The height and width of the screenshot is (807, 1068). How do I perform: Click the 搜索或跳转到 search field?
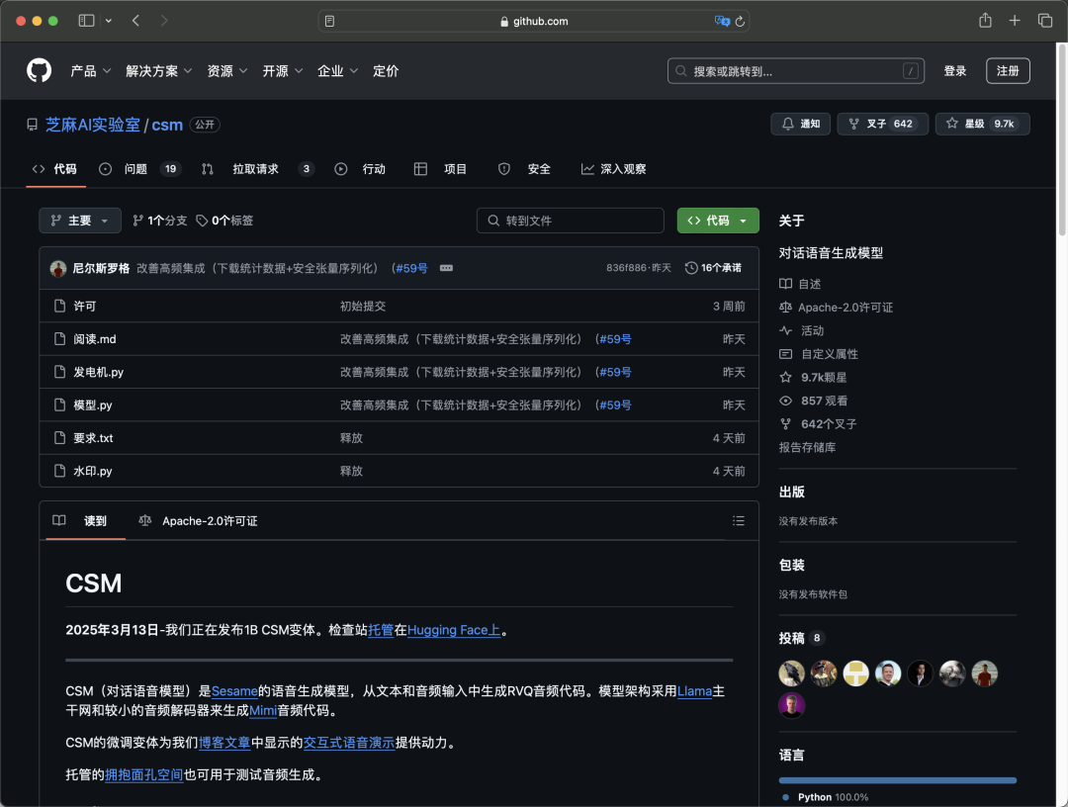click(795, 71)
